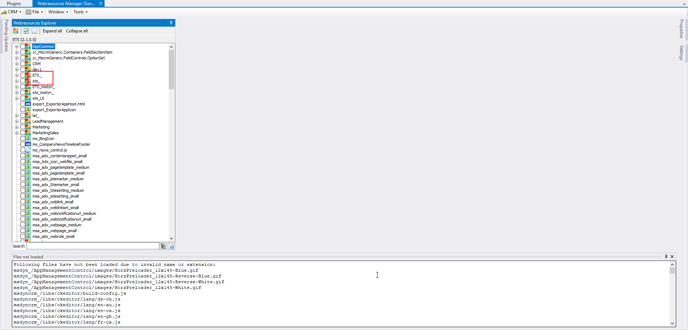Switch to the Plugins tab

coord(13,4)
